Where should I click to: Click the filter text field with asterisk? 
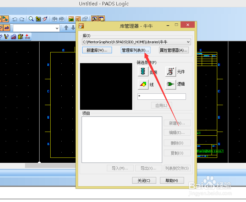[162, 97]
